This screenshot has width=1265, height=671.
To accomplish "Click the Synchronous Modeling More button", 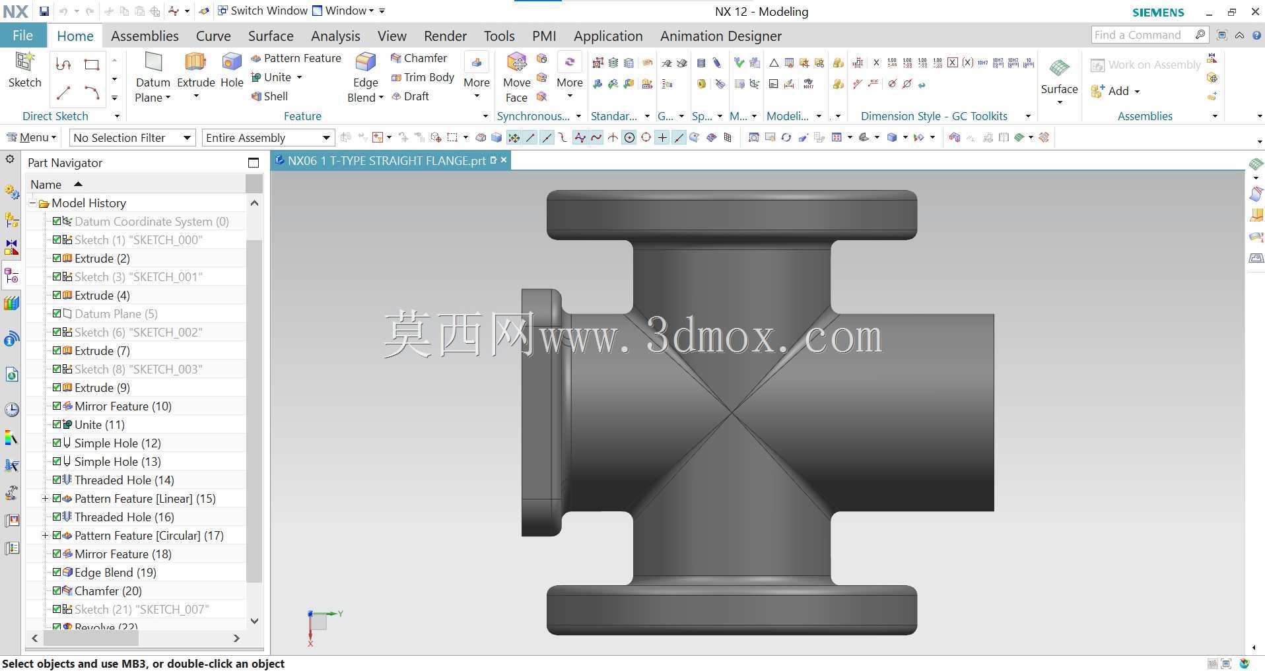I will pos(569,77).
